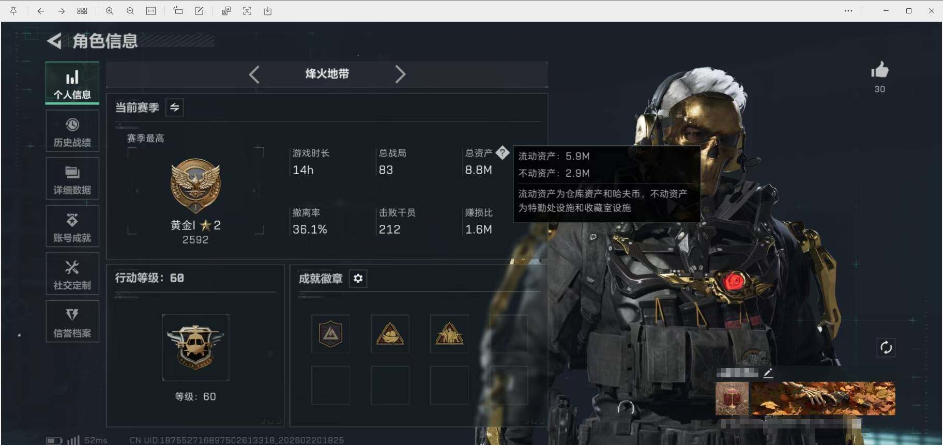
Task: Open the 历史战绩 tab
Action: (72, 131)
